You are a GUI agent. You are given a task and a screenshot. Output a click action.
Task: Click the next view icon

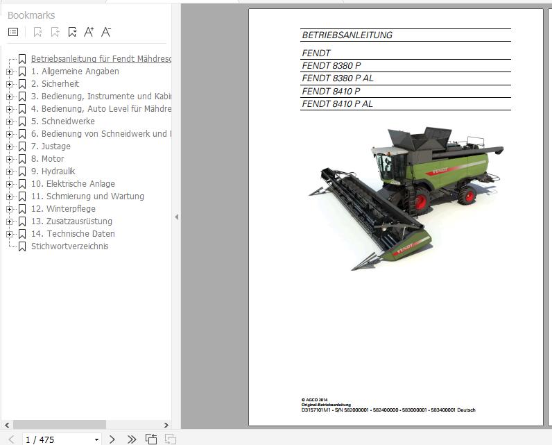tap(171, 439)
